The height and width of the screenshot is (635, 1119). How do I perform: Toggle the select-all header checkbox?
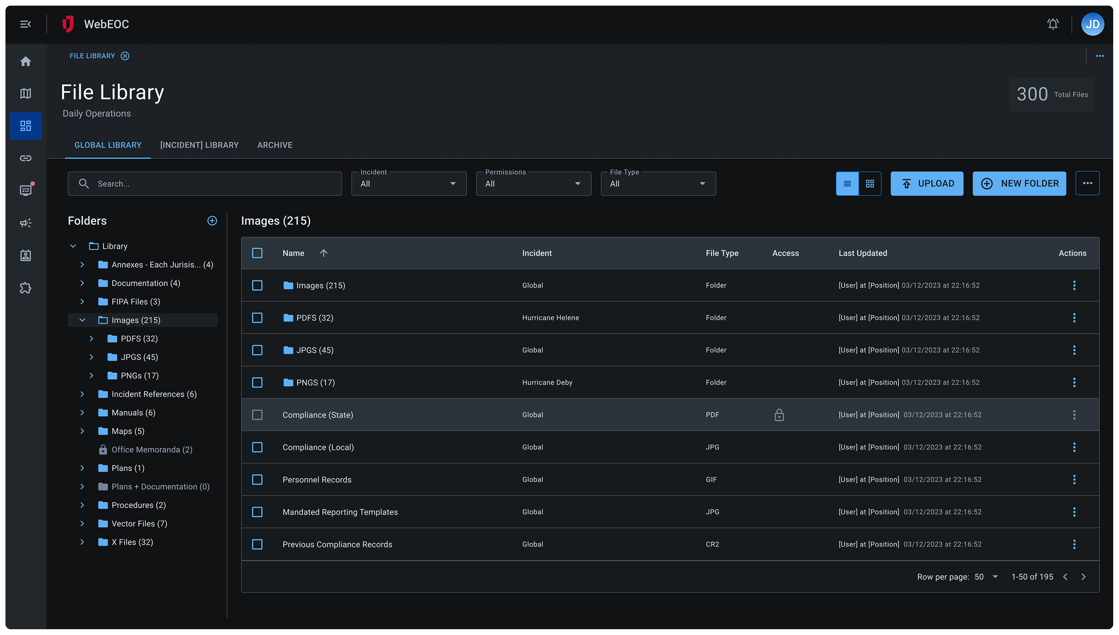tap(257, 253)
